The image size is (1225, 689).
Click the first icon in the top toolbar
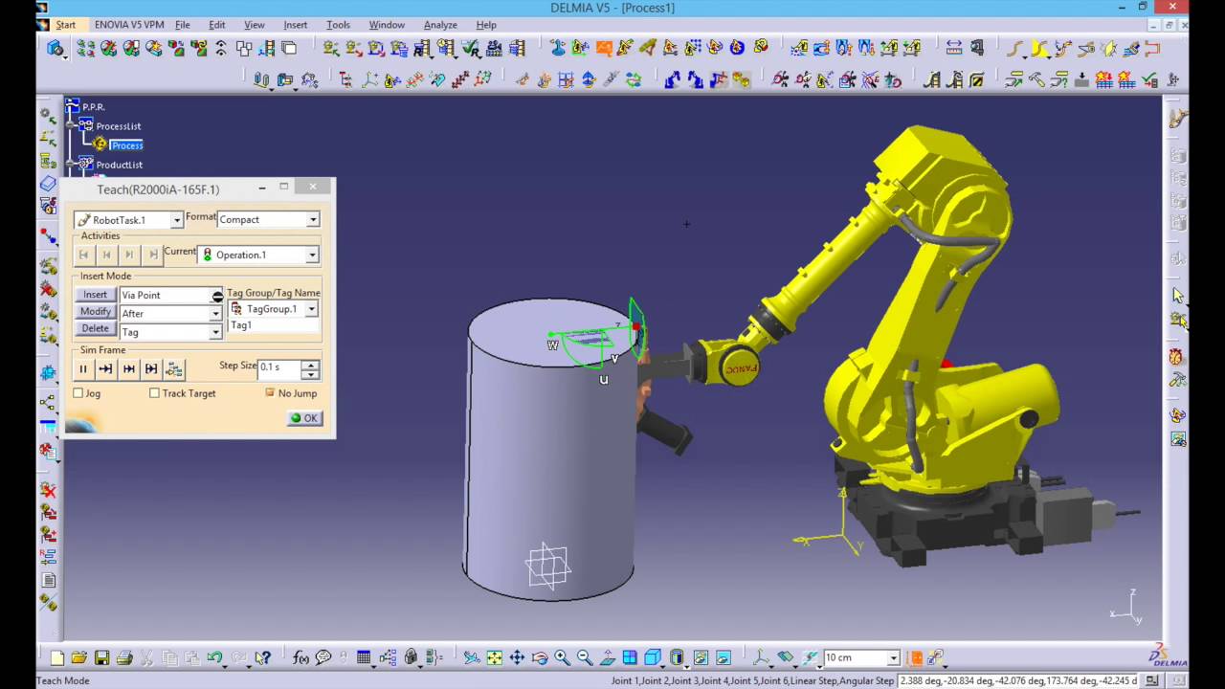point(56,48)
